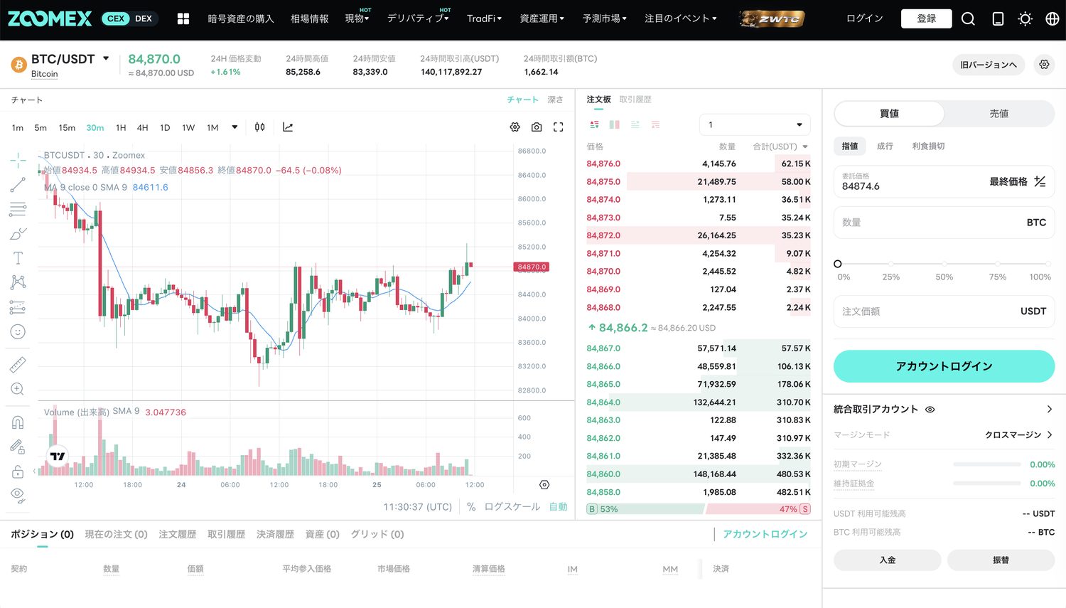The height and width of the screenshot is (608, 1066).
Task: Toggle auto scale on the chart
Action: pyautogui.click(x=559, y=507)
